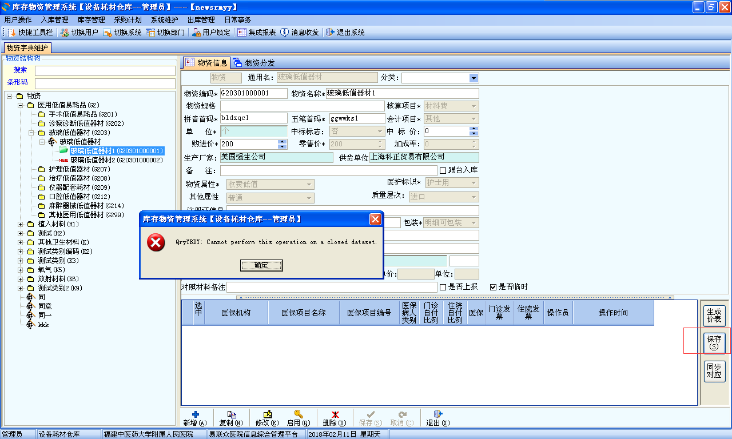732x439 pixels.
Task: Click the red error icon in the dialog
Action: pyautogui.click(x=156, y=242)
